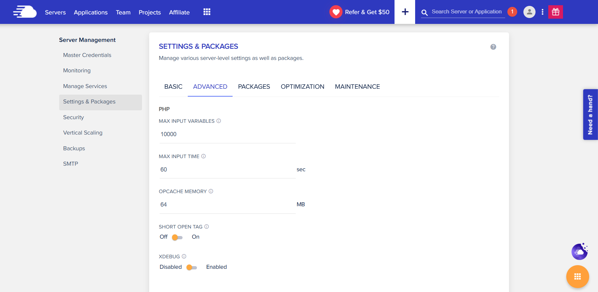This screenshot has height=292, width=598.
Task: Open Affiliate in the top navigation
Action: click(x=179, y=12)
